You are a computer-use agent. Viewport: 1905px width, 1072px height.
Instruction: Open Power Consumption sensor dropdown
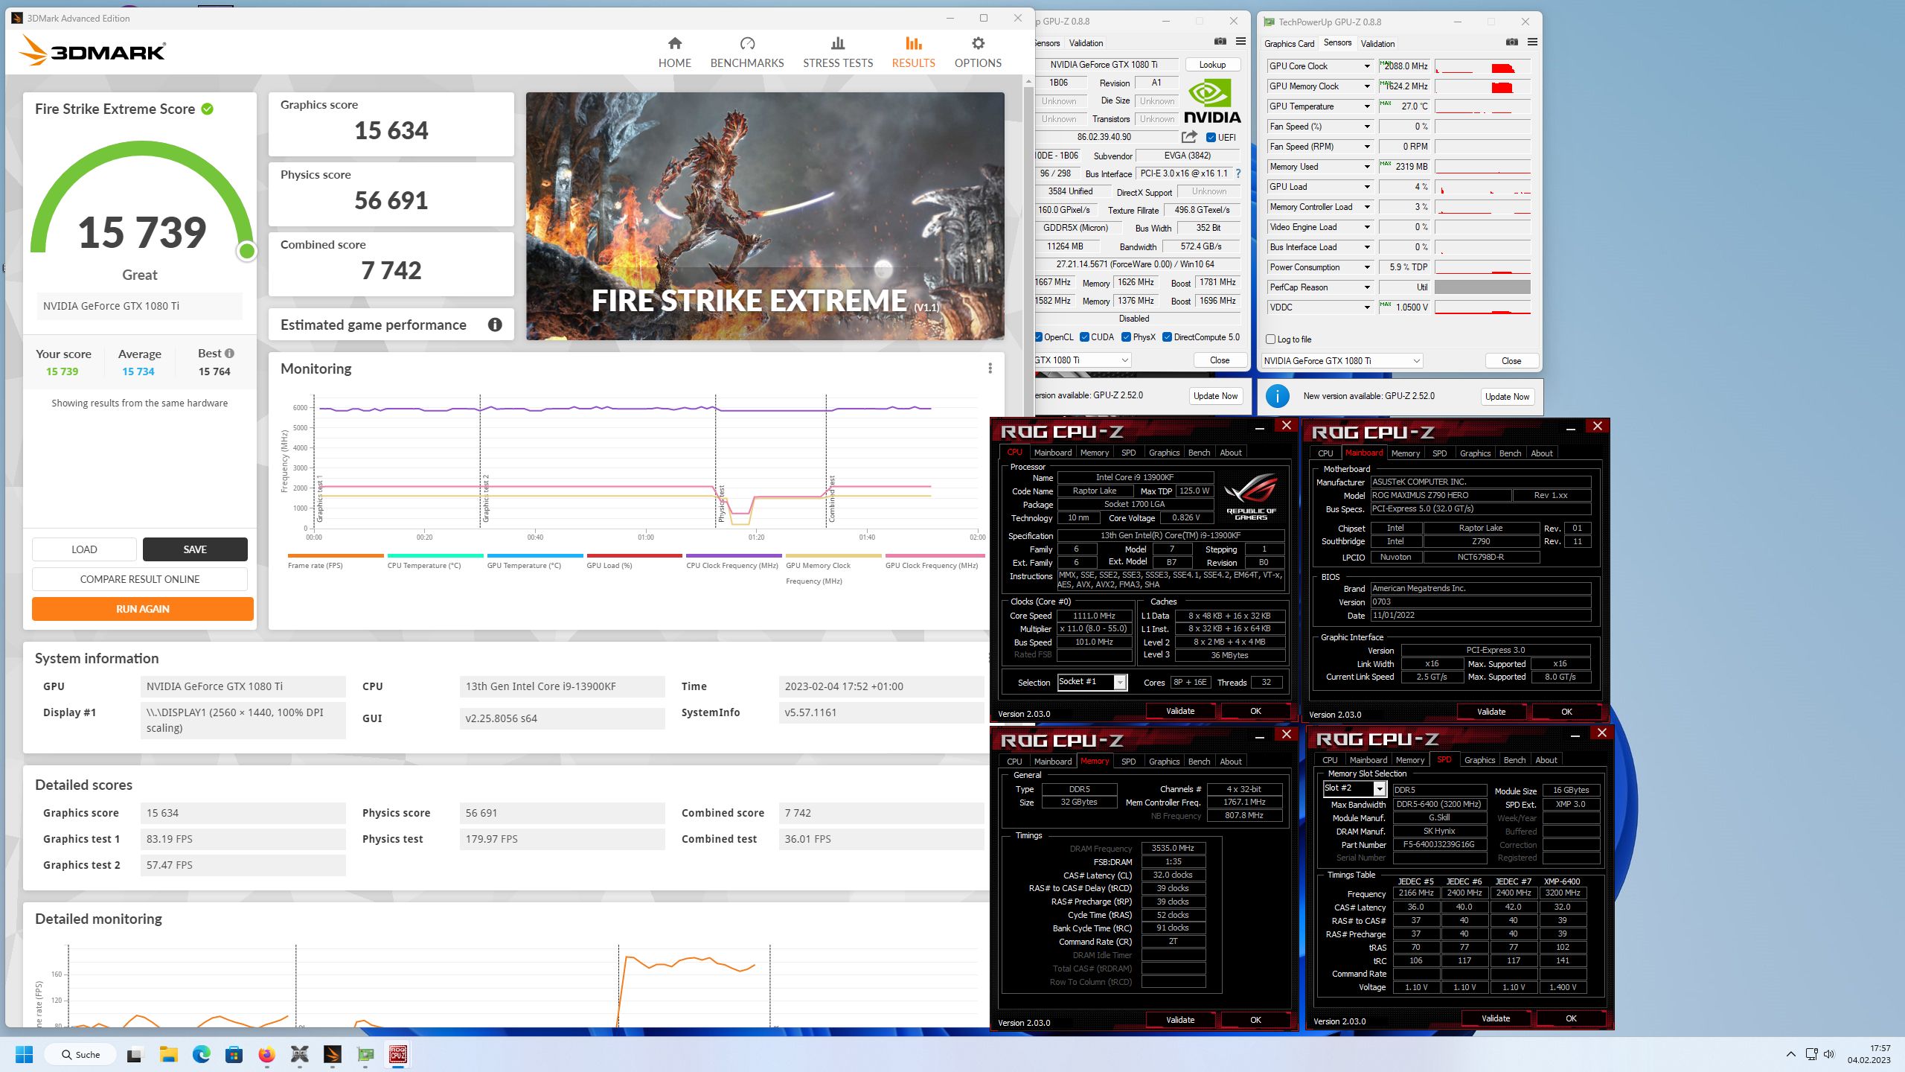[x=1367, y=267]
